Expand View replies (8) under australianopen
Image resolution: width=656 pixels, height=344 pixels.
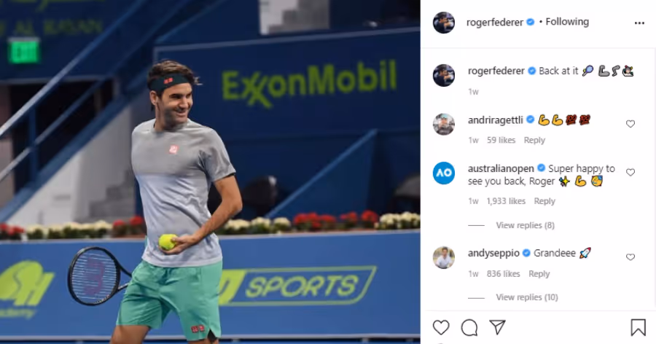click(x=525, y=225)
